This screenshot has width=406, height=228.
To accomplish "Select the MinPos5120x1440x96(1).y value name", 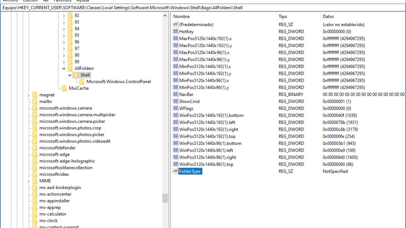I will (204, 87).
